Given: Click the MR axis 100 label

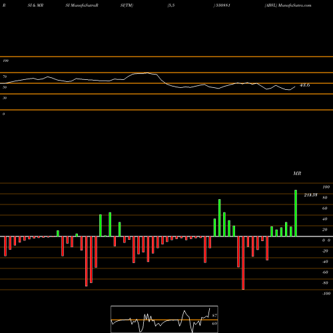Looking at the screenshot, I should (326, 187).
